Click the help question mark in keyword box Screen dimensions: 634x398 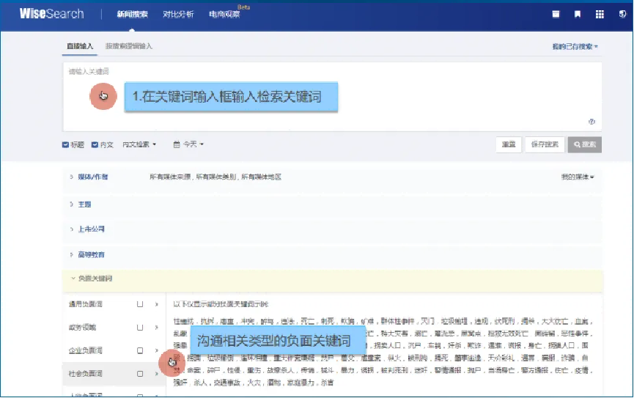coord(591,122)
